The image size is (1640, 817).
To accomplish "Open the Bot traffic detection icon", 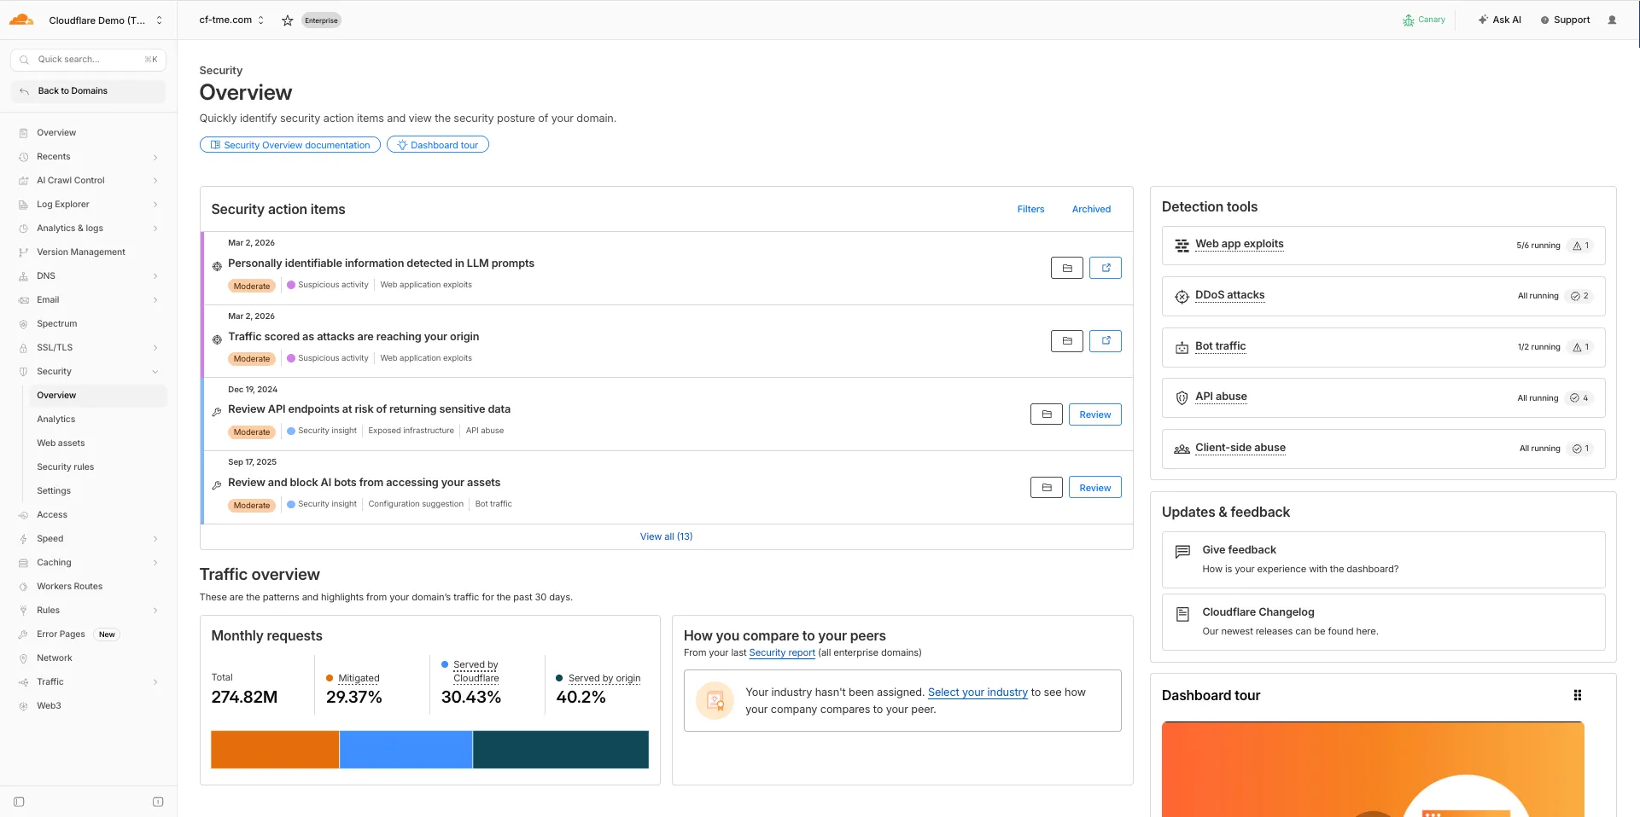I will point(1182,347).
